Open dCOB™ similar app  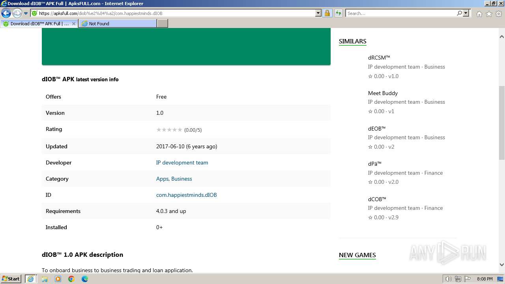click(377, 199)
